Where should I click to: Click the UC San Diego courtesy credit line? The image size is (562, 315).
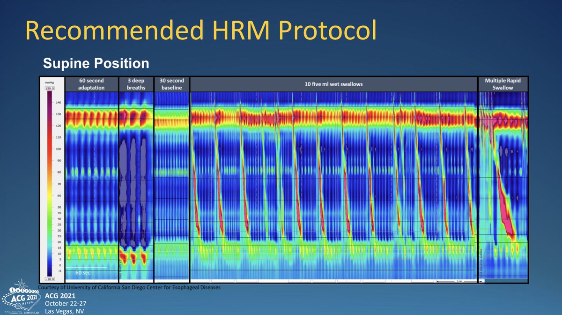pos(129,287)
